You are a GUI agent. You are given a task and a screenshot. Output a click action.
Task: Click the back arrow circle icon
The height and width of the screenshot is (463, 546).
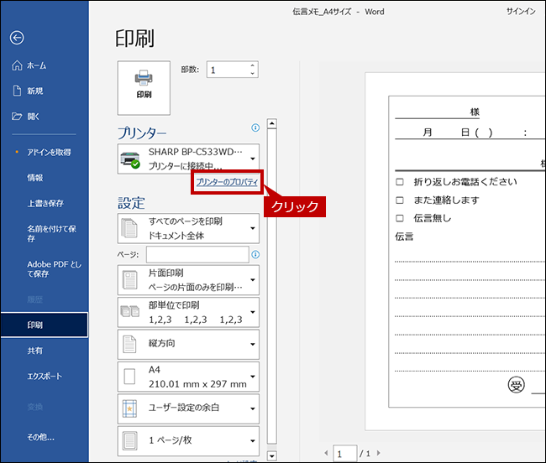click(17, 38)
